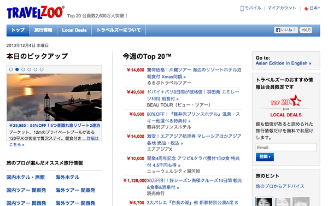This screenshot has height=206, width=328.
Task: Open 海外ホテル category
Action: pos(68,178)
